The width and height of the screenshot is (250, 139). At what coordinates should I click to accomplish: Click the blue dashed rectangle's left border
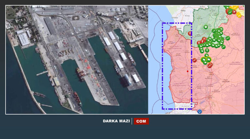point(162,65)
